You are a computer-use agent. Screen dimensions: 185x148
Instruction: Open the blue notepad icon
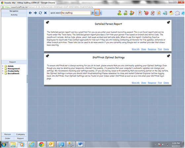click(165, 13)
